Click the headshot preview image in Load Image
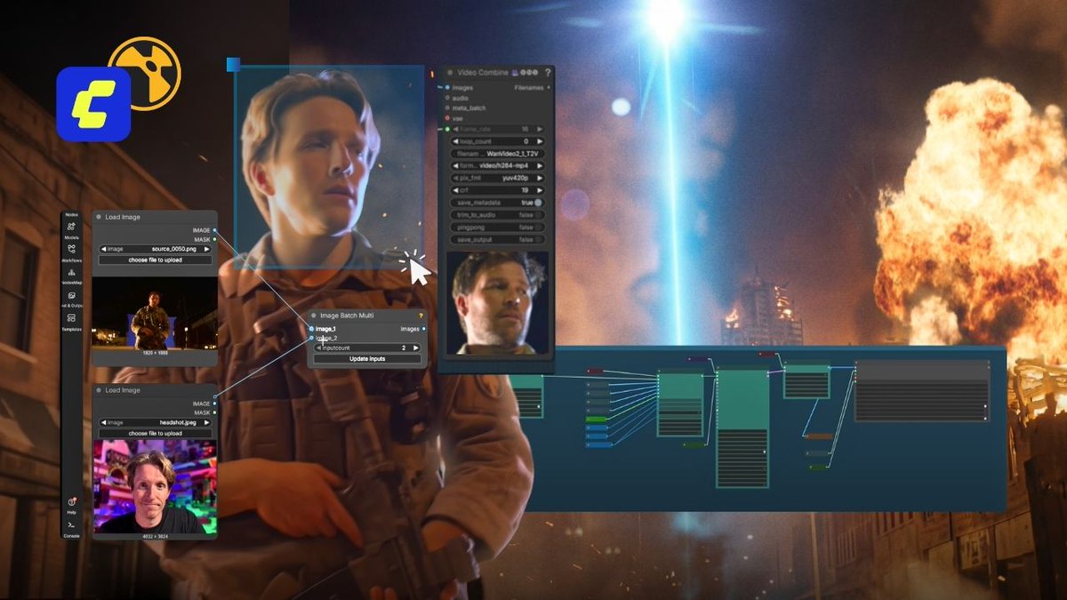 tap(156, 487)
